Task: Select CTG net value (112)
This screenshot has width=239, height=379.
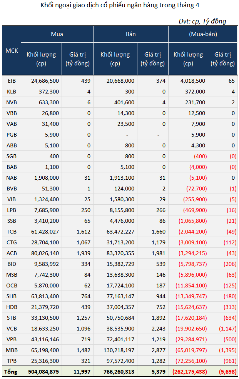Action: click(230, 242)
